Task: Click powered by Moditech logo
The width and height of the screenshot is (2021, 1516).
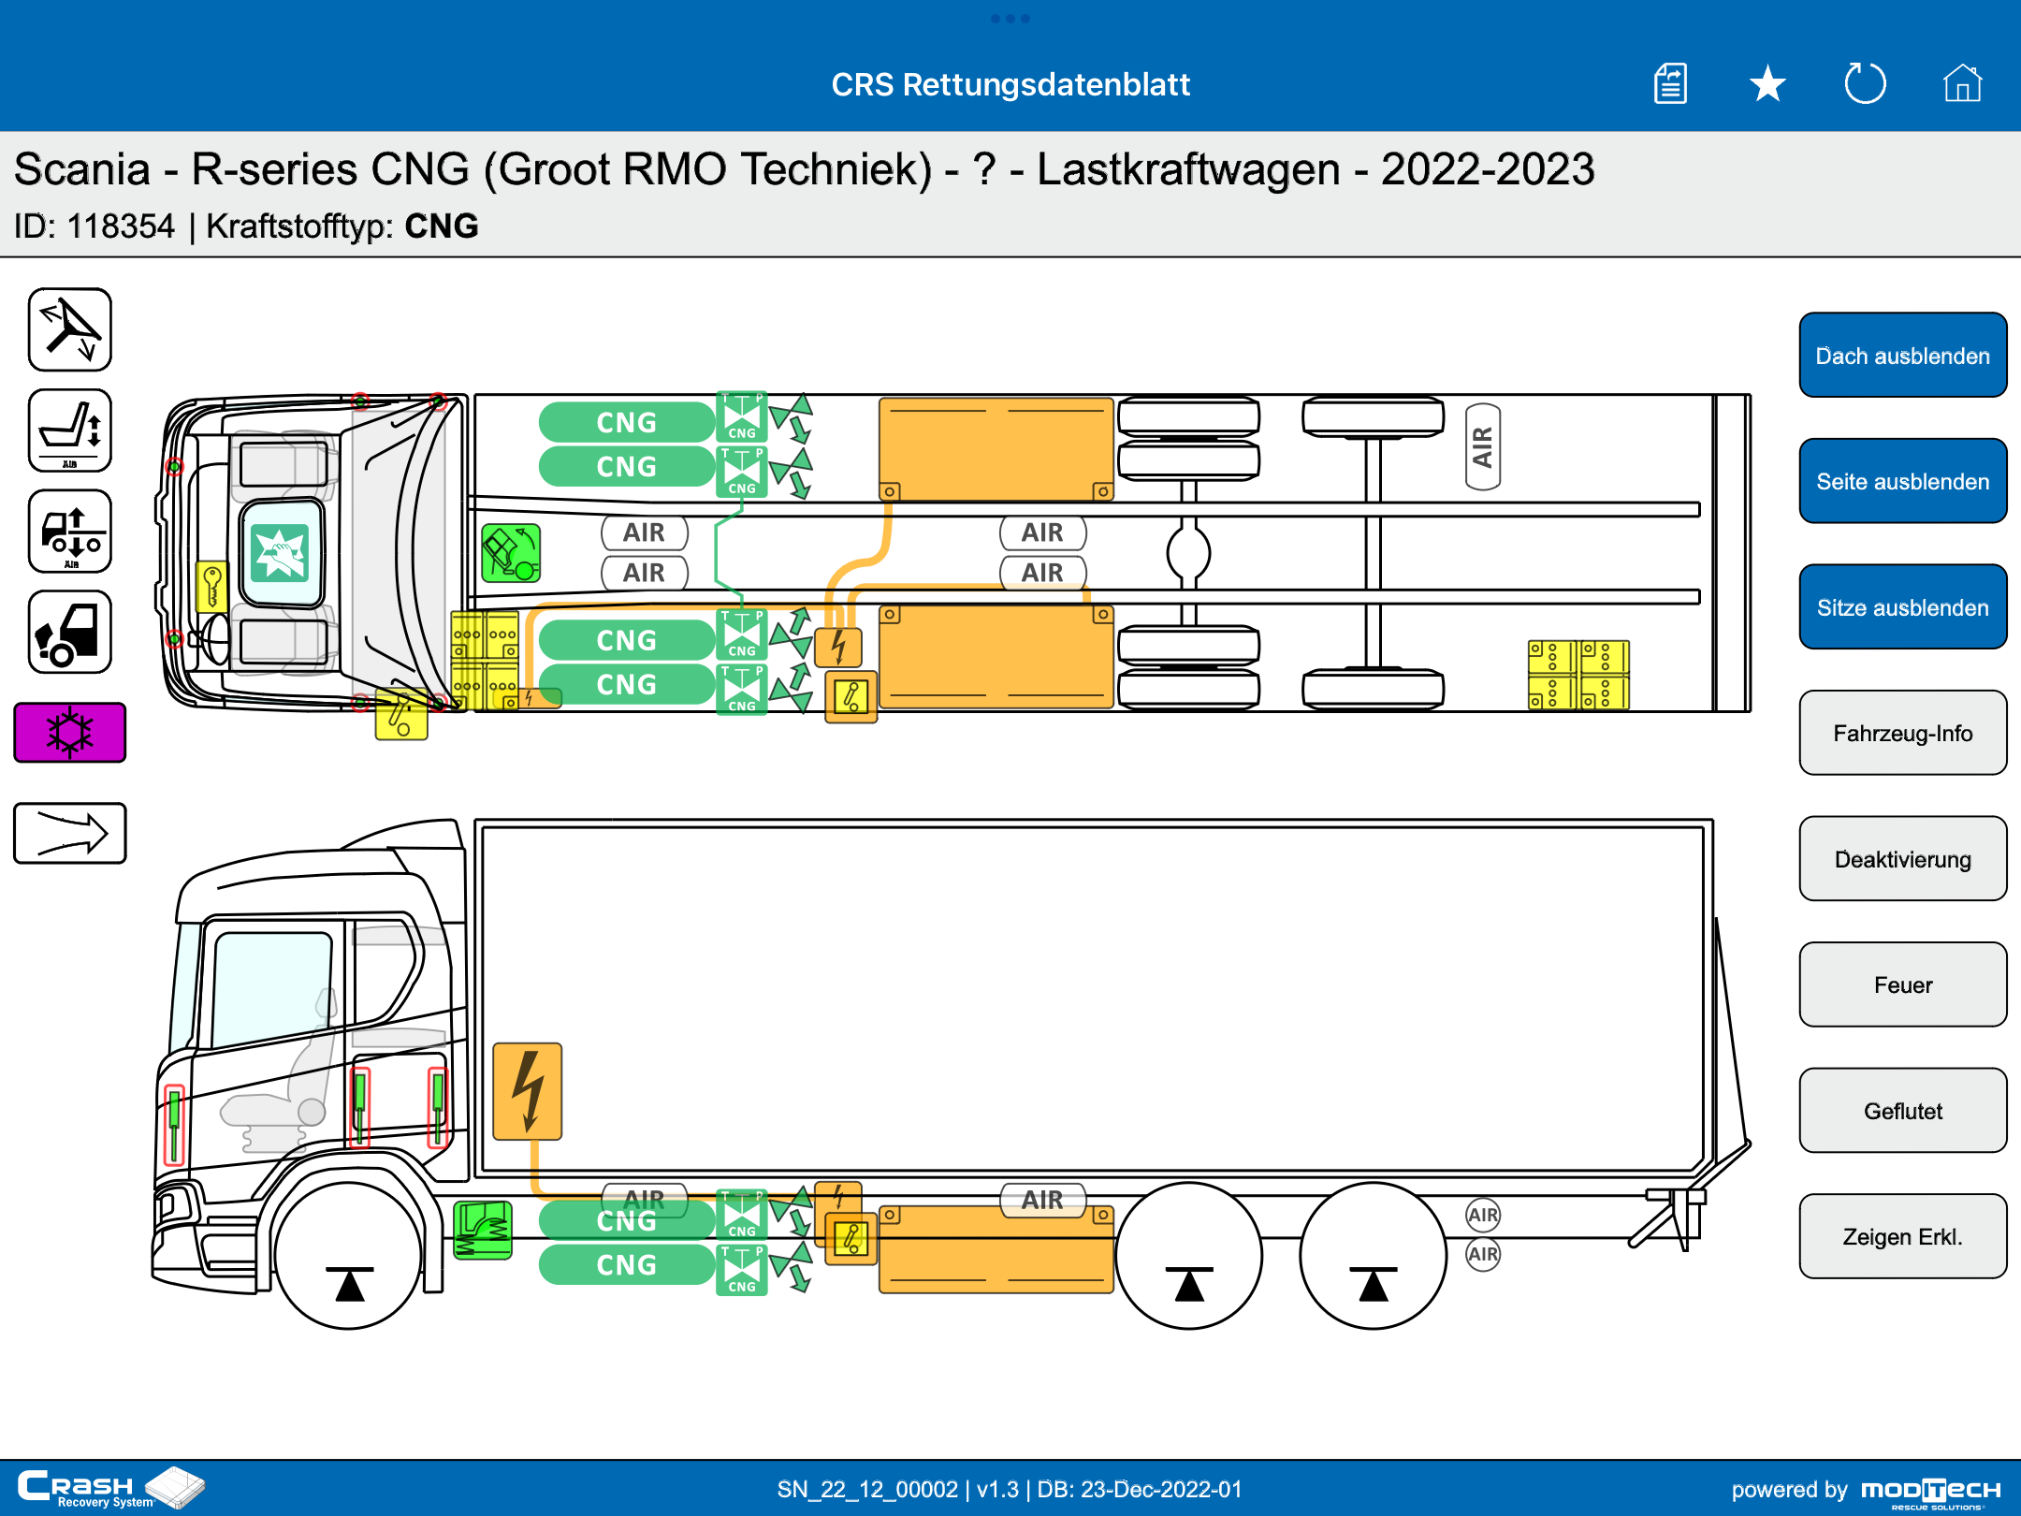Action: click(1866, 1490)
